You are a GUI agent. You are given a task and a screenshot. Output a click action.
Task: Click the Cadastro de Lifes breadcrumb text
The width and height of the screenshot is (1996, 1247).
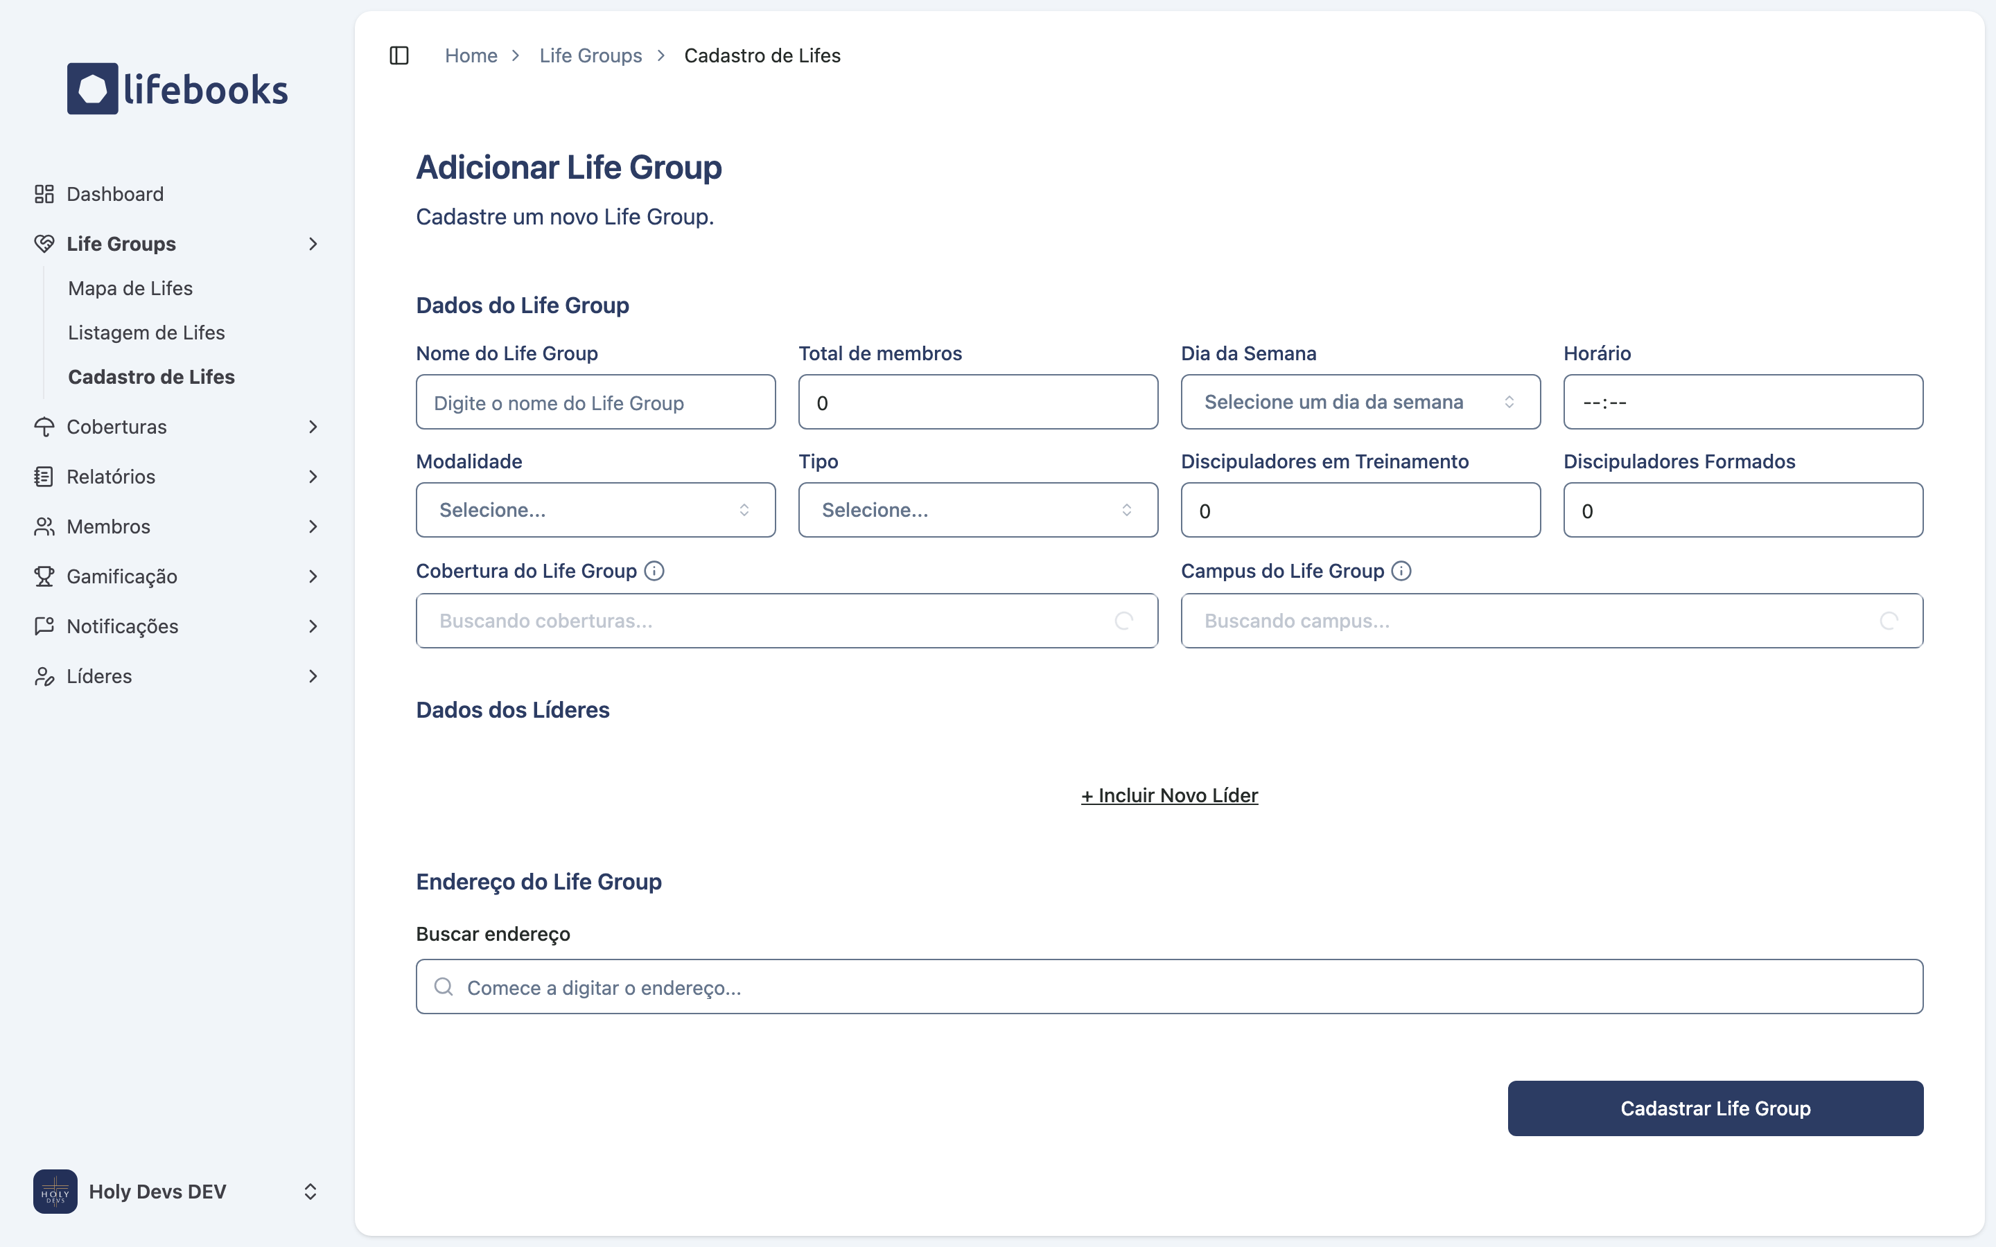coord(762,55)
